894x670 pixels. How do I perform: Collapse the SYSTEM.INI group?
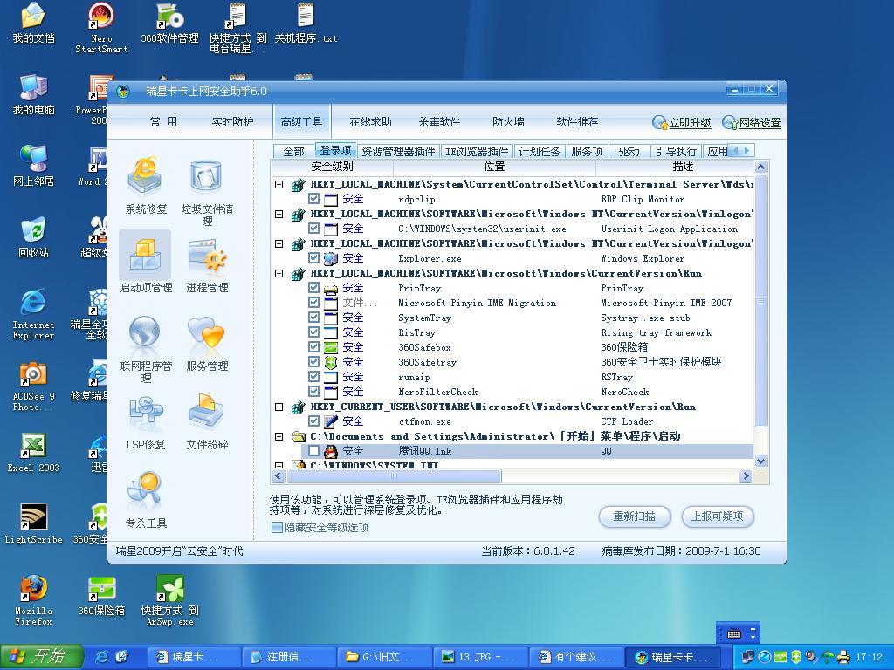click(279, 466)
